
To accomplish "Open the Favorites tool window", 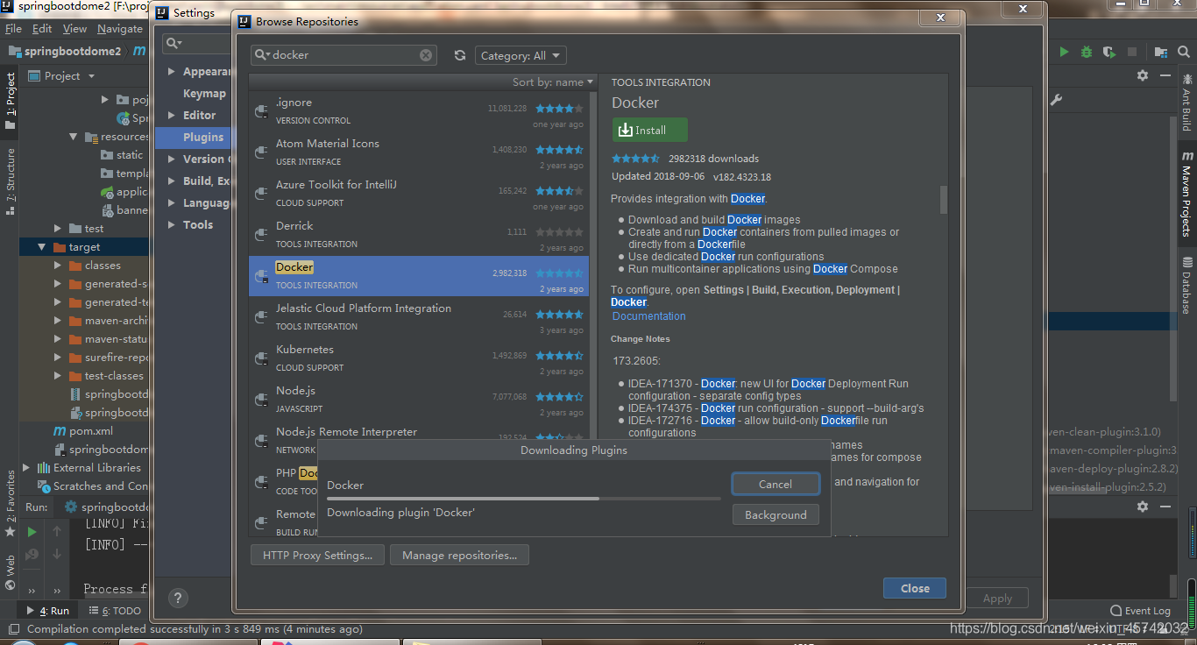I will (11, 502).
